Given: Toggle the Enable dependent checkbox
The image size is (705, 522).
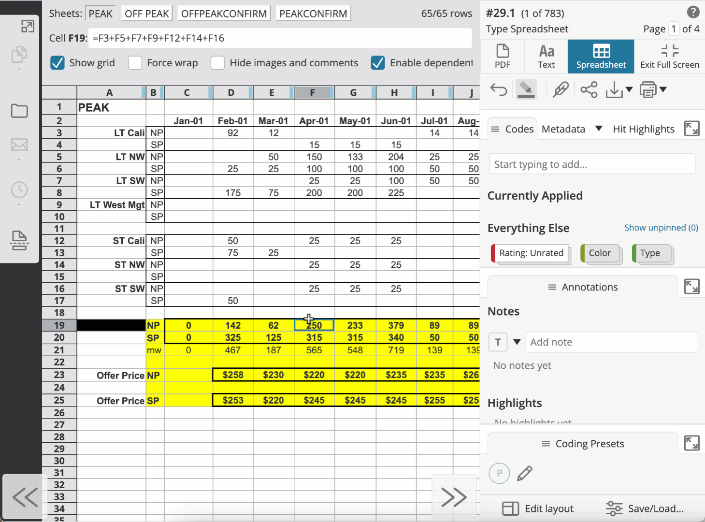Looking at the screenshot, I should pyautogui.click(x=378, y=63).
